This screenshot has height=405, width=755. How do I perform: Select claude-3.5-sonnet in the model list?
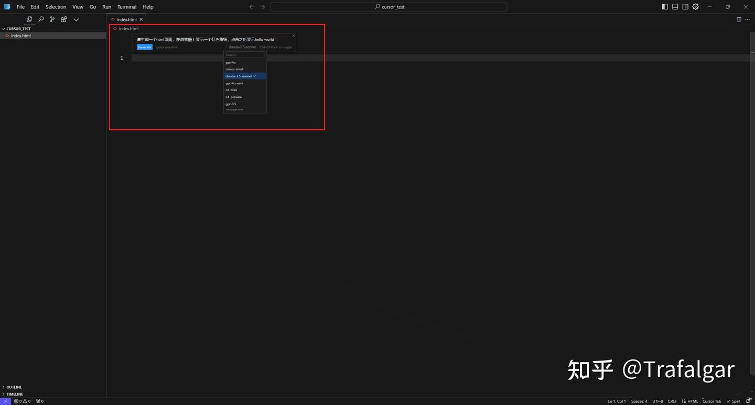click(x=239, y=76)
